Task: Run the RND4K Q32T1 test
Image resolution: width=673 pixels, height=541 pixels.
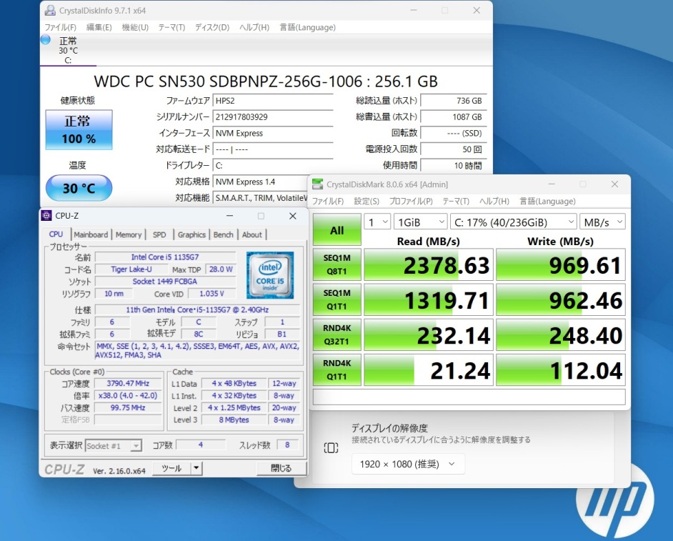Action: pyautogui.click(x=337, y=335)
